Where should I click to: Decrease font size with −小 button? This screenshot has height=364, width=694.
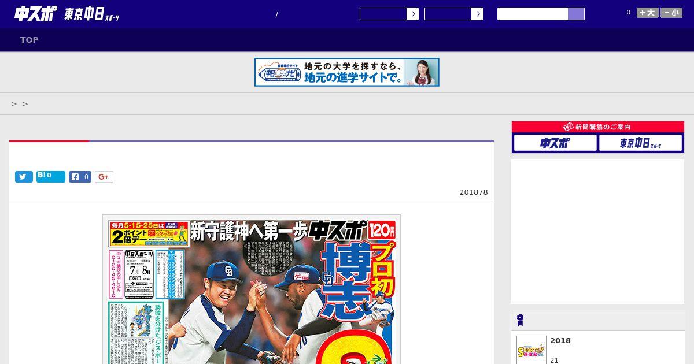click(671, 13)
